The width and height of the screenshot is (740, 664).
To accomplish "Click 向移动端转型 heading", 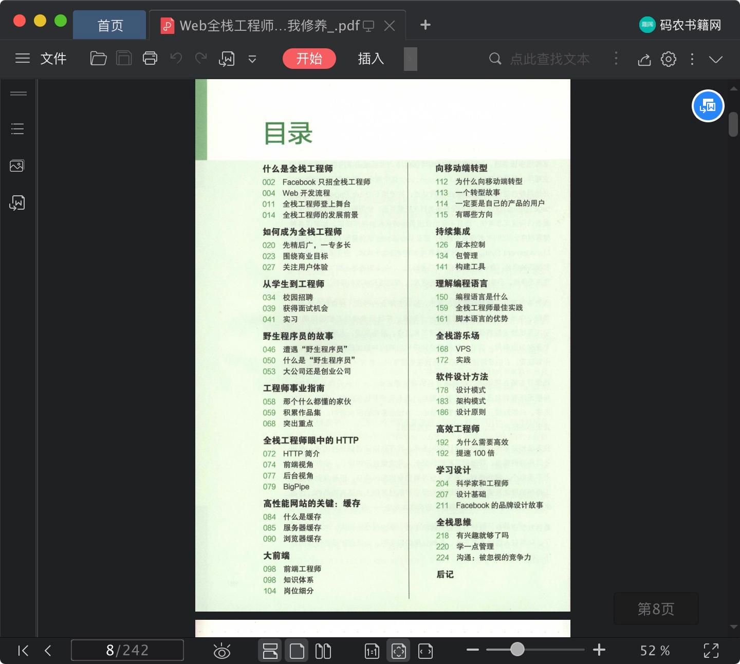I will tap(461, 168).
